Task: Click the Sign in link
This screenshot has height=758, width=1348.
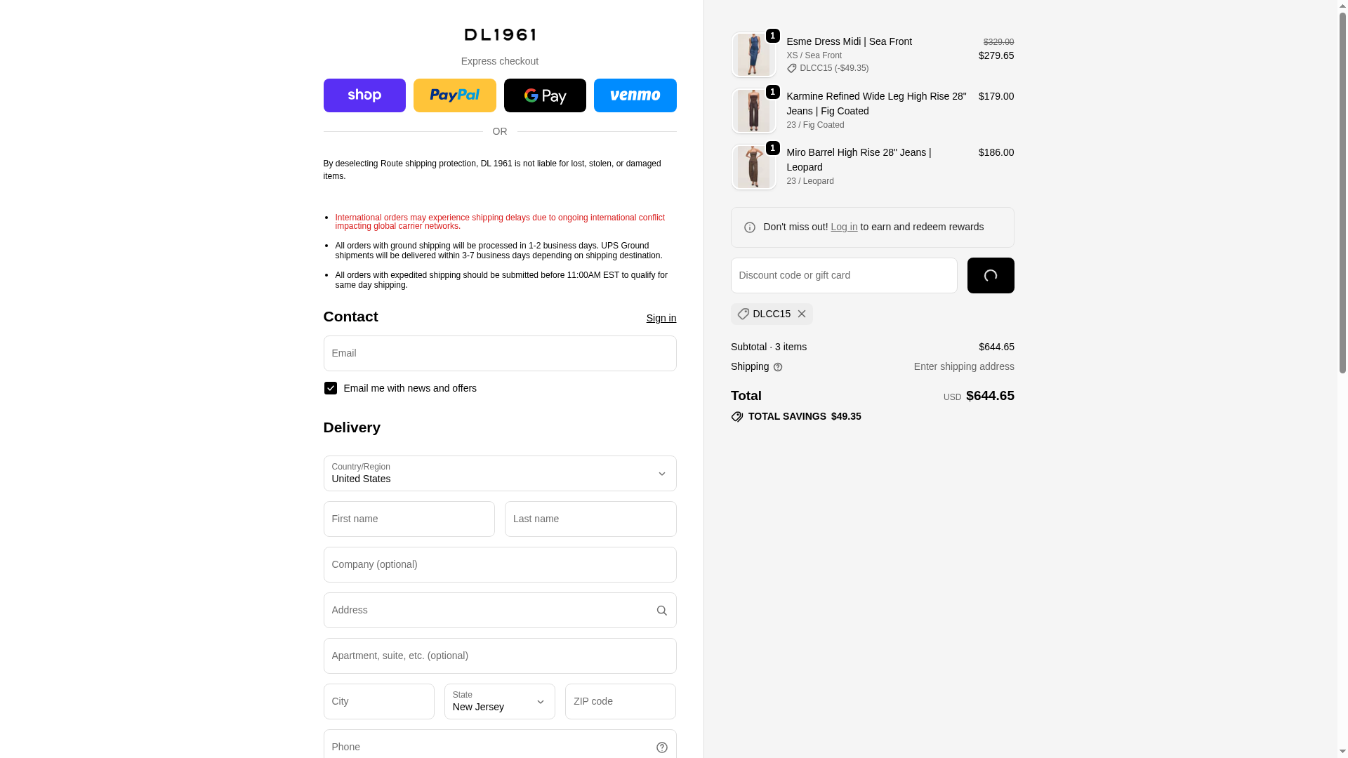Action: click(661, 318)
